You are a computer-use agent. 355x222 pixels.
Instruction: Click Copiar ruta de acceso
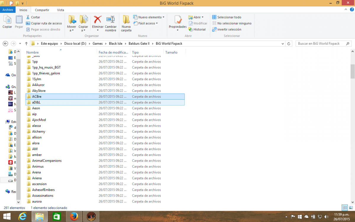point(44,23)
